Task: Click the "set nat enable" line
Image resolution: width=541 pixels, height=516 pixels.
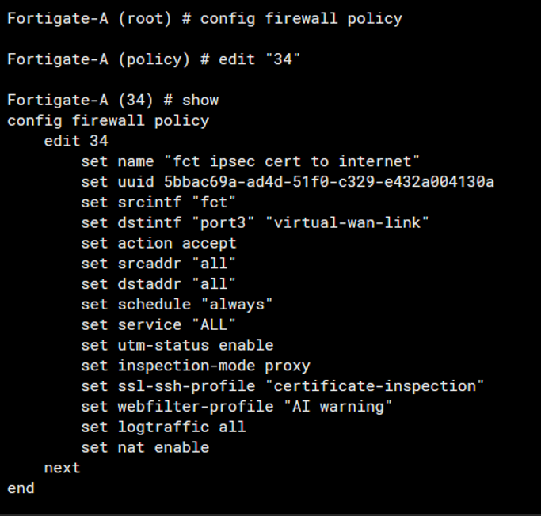Action: coord(145,447)
